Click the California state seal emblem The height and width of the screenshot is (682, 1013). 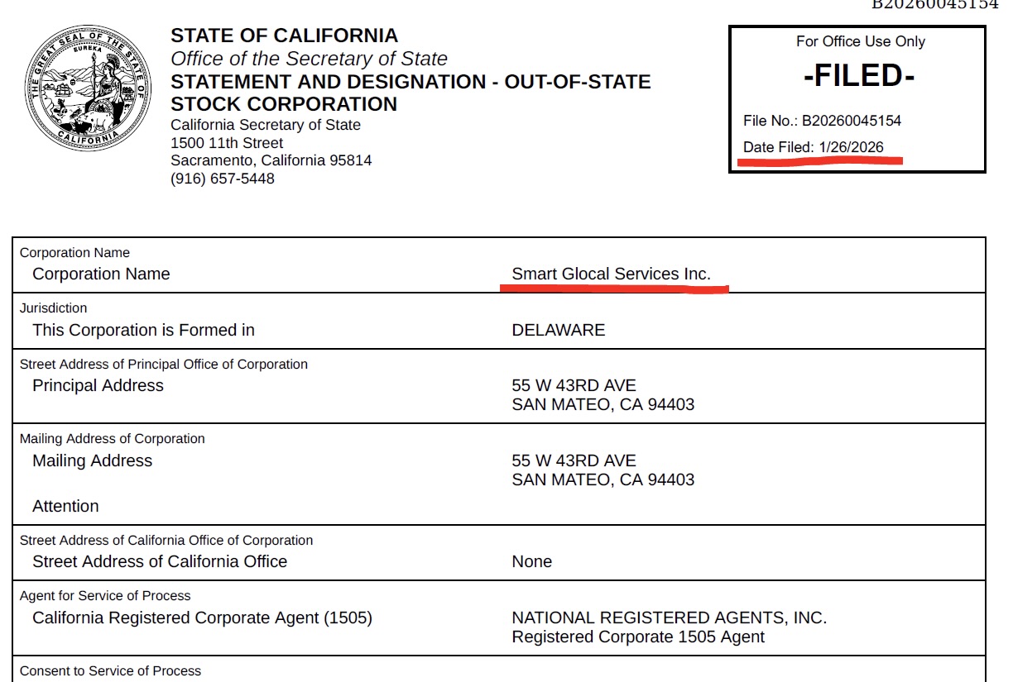(x=89, y=89)
